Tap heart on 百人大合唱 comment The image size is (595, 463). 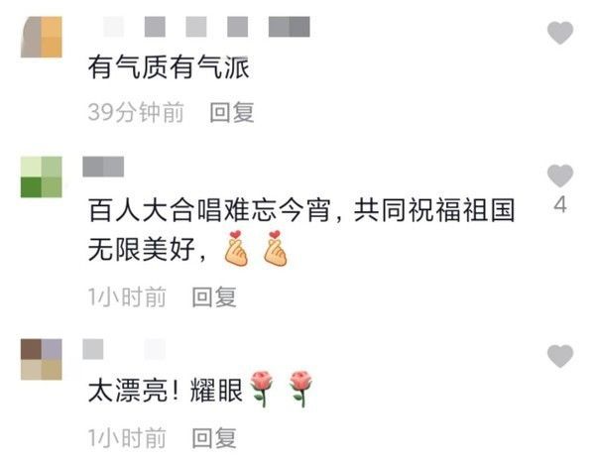pyautogui.click(x=560, y=175)
